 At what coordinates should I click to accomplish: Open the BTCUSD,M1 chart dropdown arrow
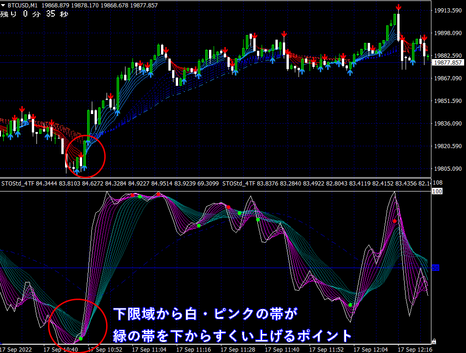coord(3,6)
